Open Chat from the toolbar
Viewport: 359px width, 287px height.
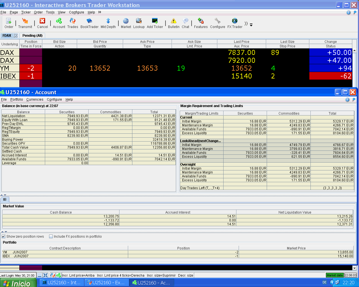(185, 23)
